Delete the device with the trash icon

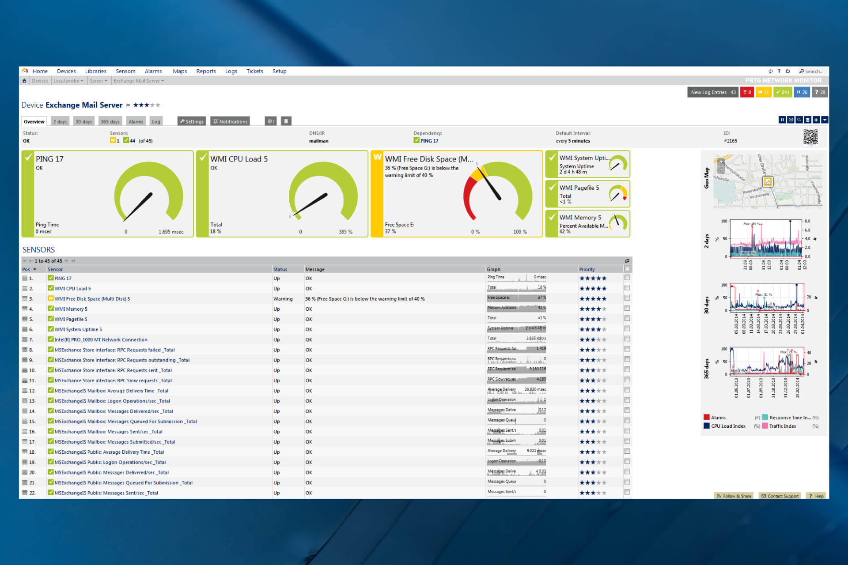coord(807,120)
